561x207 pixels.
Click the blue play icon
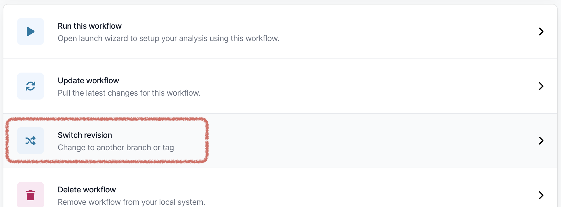pyautogui.click(x=31, y=31)
